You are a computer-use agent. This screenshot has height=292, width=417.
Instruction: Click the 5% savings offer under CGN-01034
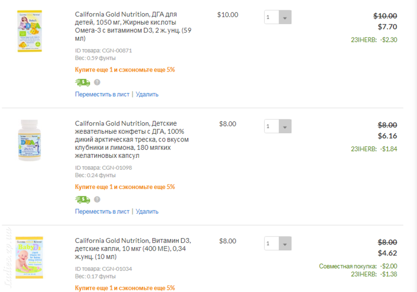(x=125, y=288)
